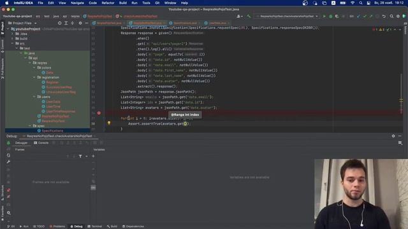Switch to the Console tab in Debug

[41, 142]
